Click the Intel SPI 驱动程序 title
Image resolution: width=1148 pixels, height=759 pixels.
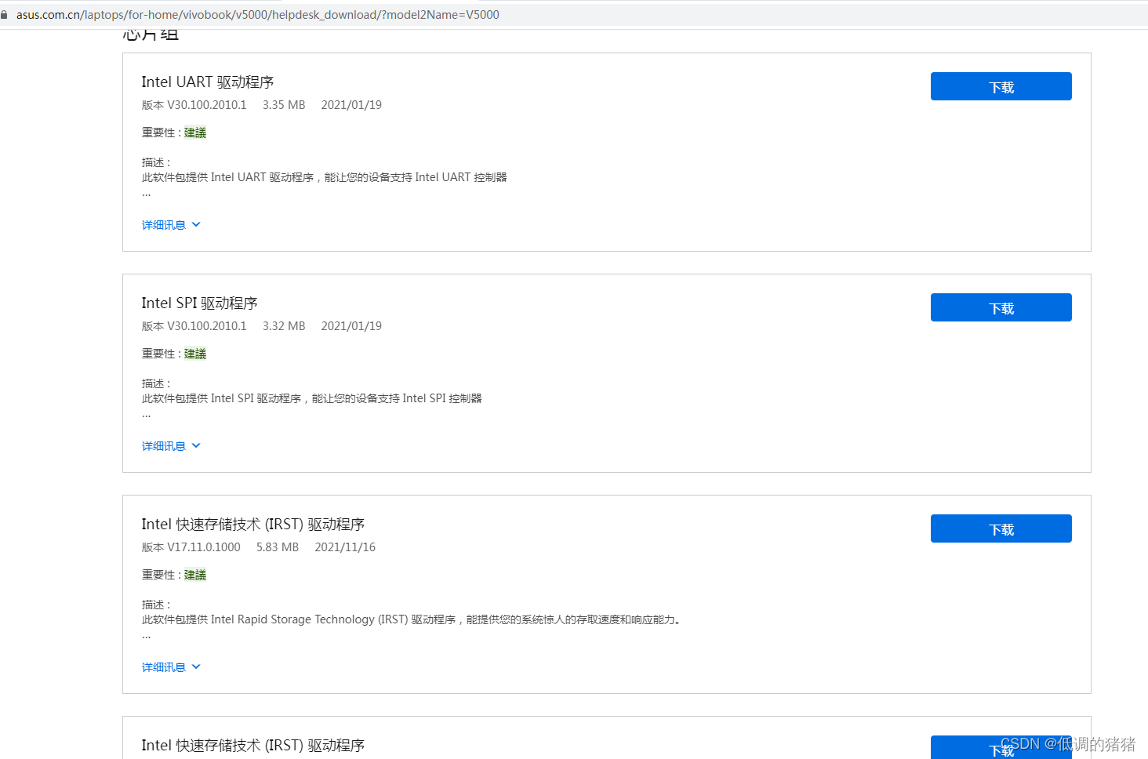(x=199, y=303)
